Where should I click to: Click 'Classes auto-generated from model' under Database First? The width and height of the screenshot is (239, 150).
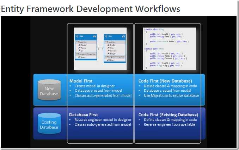(103, 124)
